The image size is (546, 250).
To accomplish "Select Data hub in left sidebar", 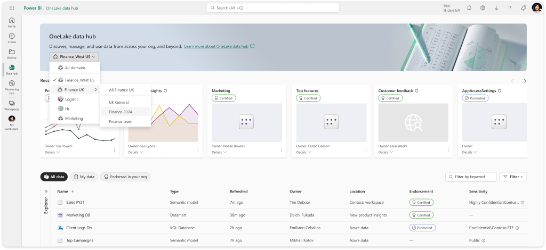I will (x=12, y=70).
